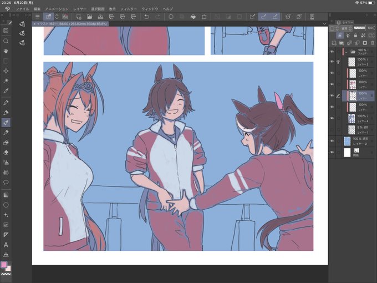Open the アニメーション (Animation) menu
The height and width of the screenshot is (283, 377).
point(57,9)
